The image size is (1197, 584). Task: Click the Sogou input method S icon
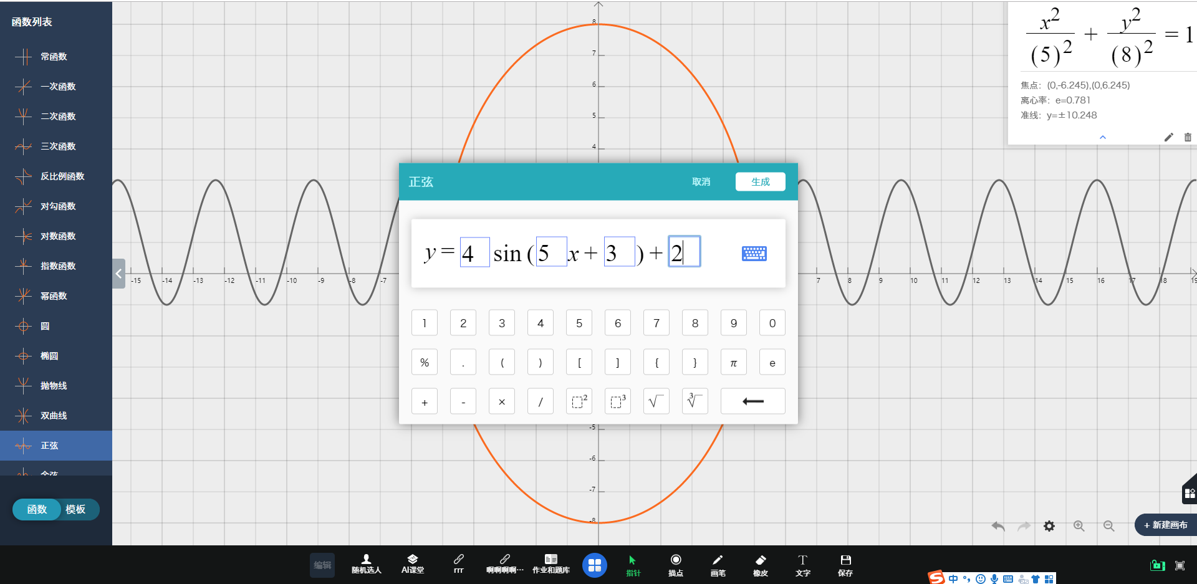pyautogui.click(x=936, y=578)
